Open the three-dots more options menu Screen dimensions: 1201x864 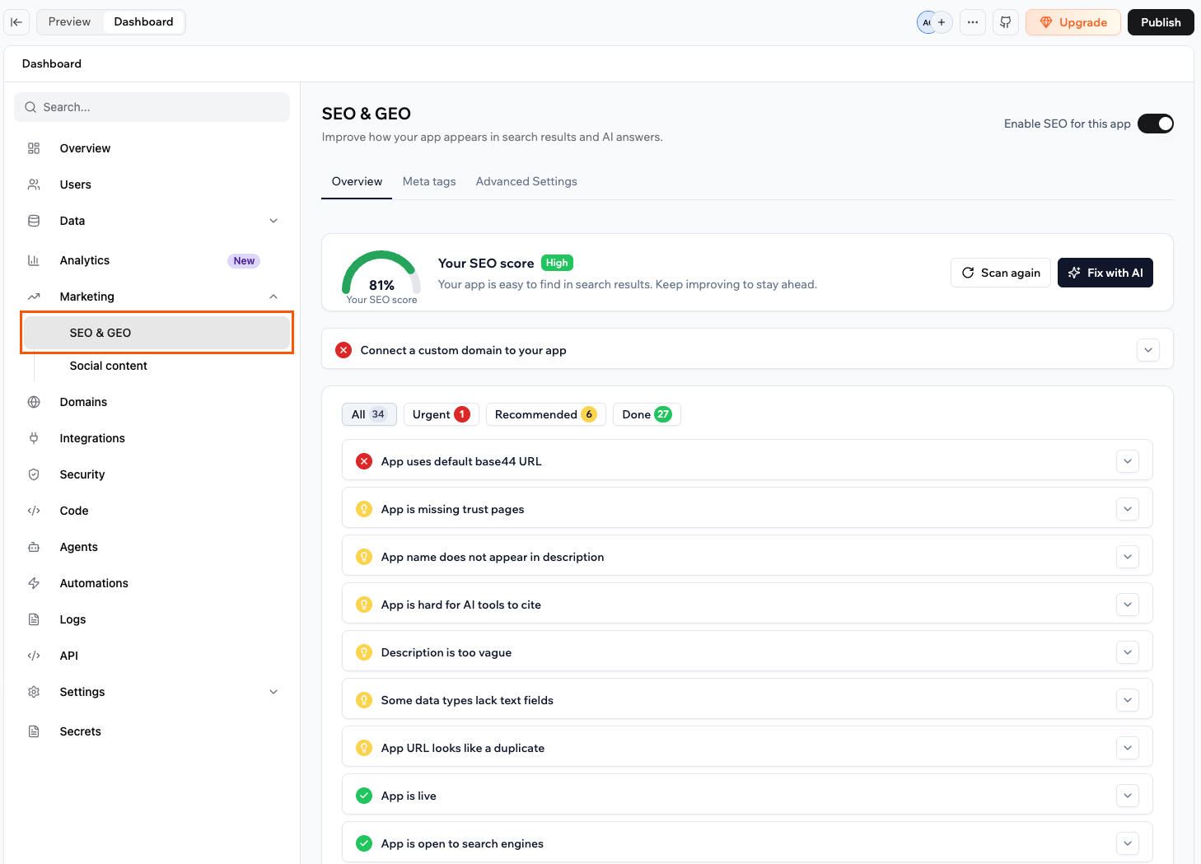click(973, 22)
